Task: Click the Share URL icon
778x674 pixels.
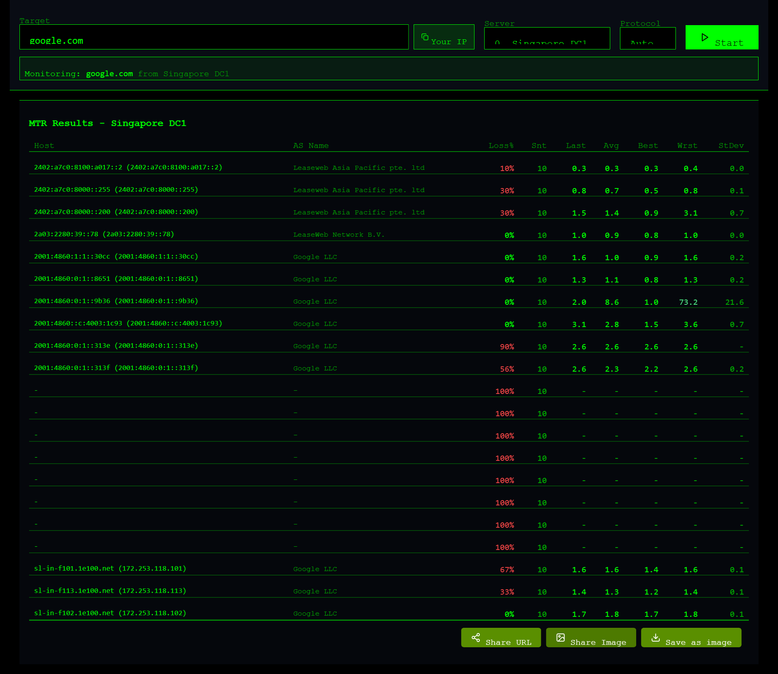Action: [476, 638]
